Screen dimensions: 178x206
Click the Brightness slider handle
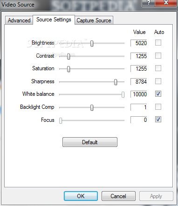tap(92, 44)
